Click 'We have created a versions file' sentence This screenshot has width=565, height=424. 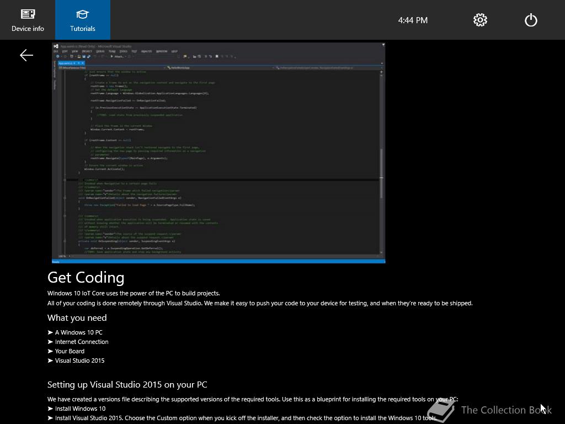click(x=253, y=399)
